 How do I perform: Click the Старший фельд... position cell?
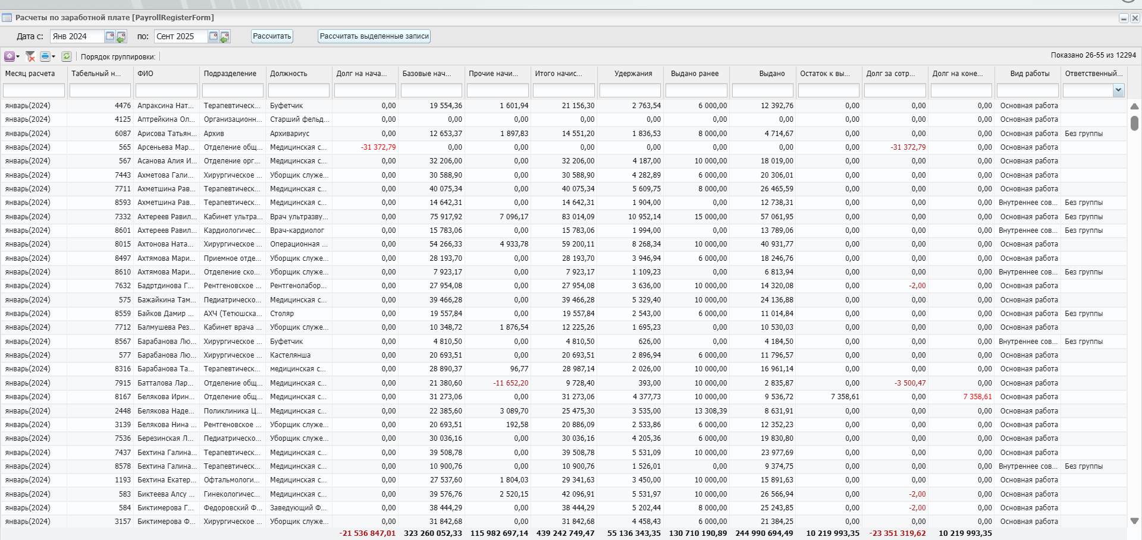299,119
